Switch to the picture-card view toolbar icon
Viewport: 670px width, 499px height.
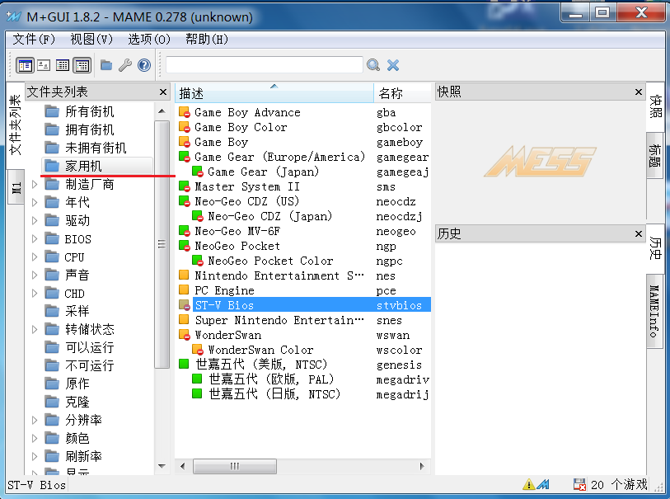pyautogui.click(x=44, y=65)
